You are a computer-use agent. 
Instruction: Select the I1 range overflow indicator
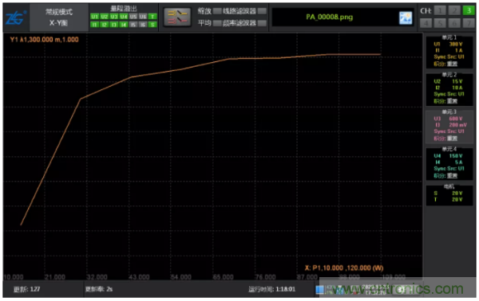pos(94,25)
